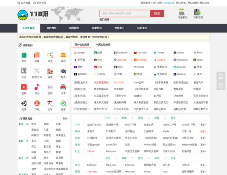Image resolution: width=227 pixels, height=175 pixels.
Task: Expand 更多 for the 音乐 row
Action: click(203, 165)
